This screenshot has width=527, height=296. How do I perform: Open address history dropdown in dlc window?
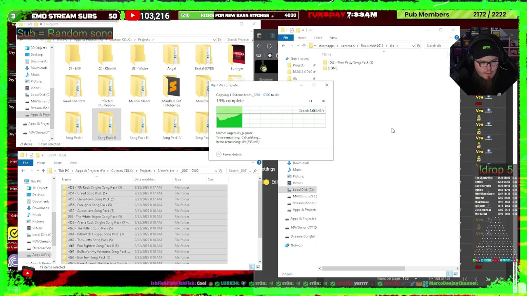pos(413,46)
